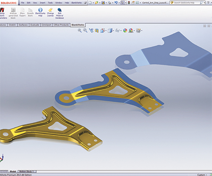Click Edit Appearance color ball icon
The height and width of the screenshot is (176, 212).
[125, 31]
